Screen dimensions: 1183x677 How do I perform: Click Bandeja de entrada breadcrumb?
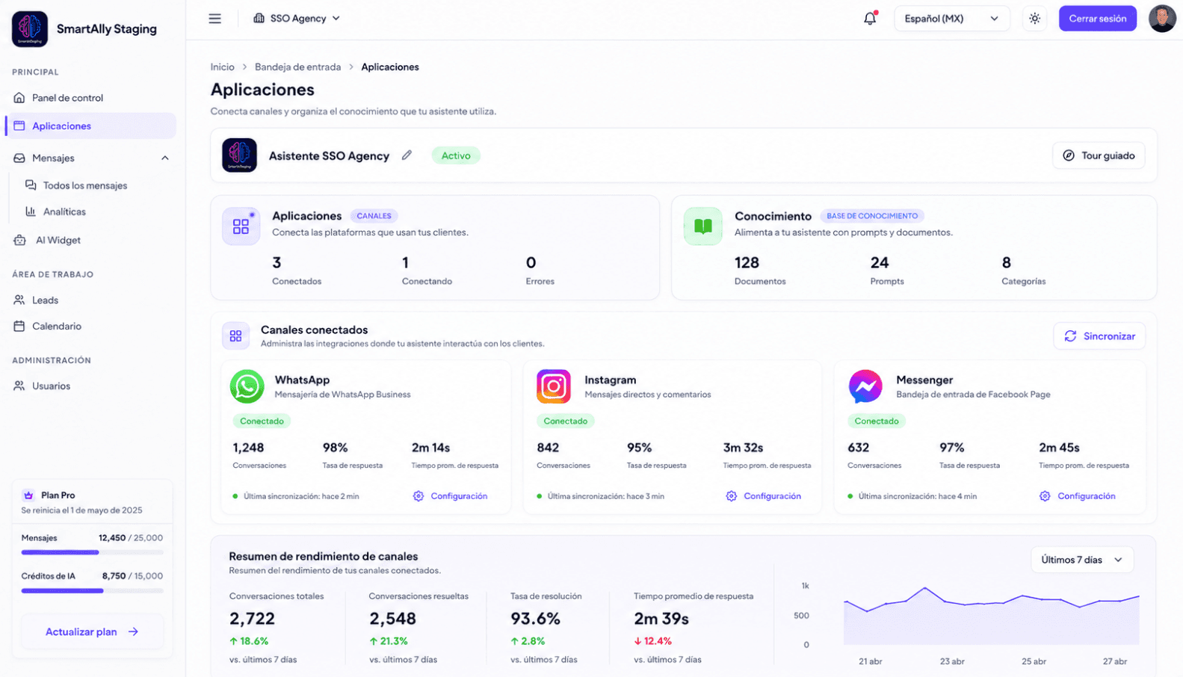(x=297, y=67)
